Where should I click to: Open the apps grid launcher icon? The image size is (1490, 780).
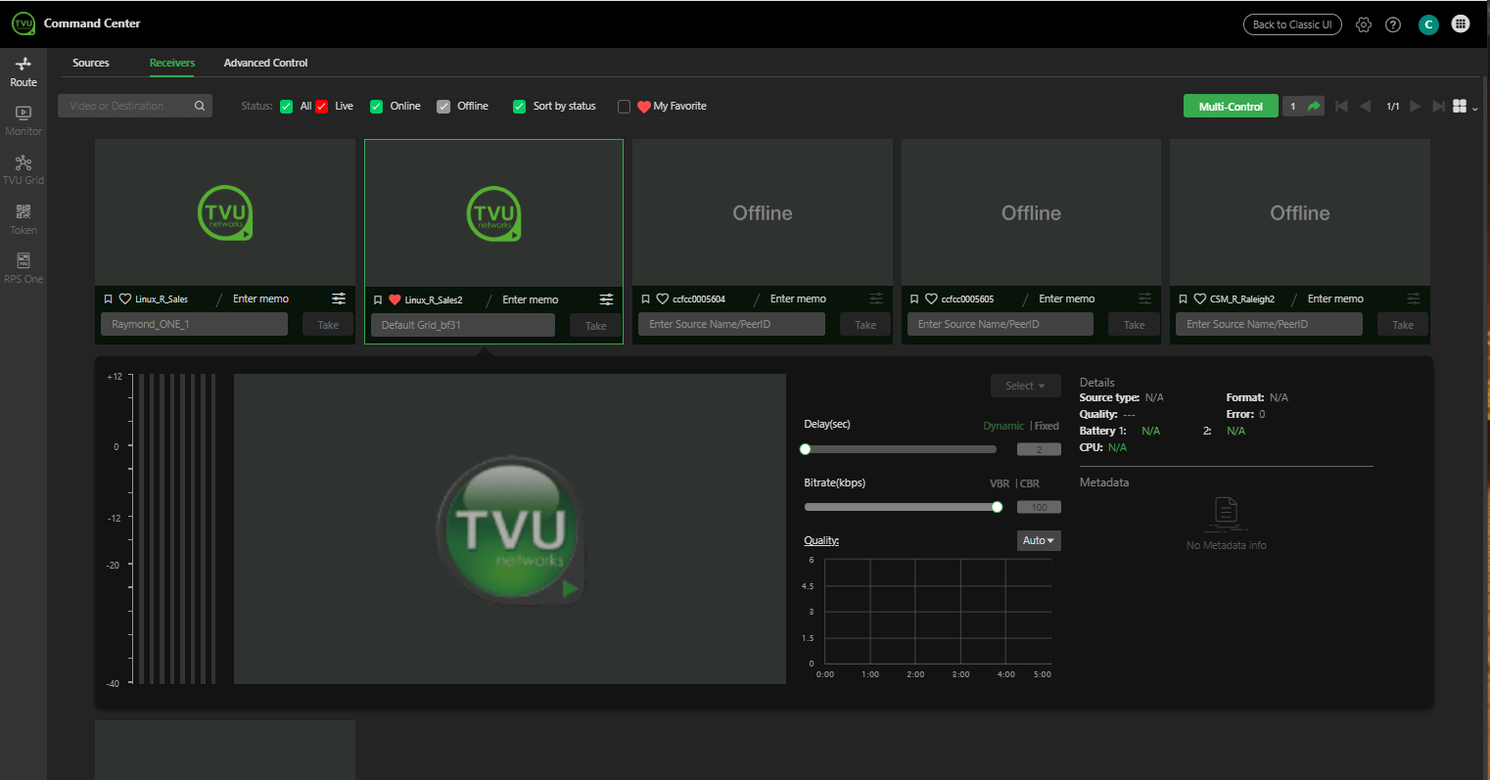[x=1461, y=24]
